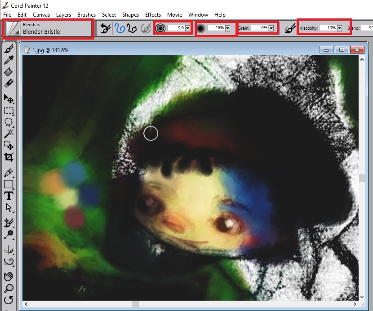373x311 pixels.
Task: Click the 1.jpg document title icon
Action: [27, 50]
